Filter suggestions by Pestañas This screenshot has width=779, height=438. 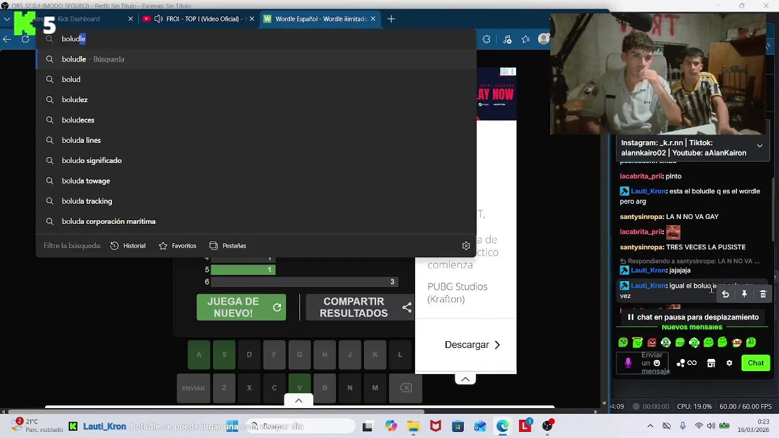pyautogui.click(x=228, y=246)
